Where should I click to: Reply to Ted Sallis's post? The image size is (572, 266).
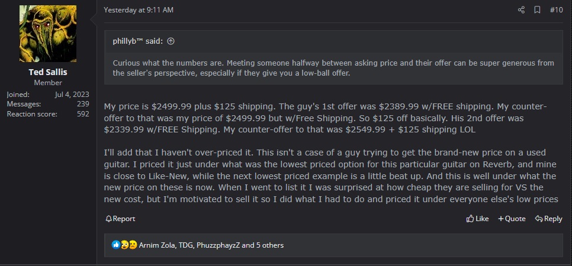coord(548,219)
